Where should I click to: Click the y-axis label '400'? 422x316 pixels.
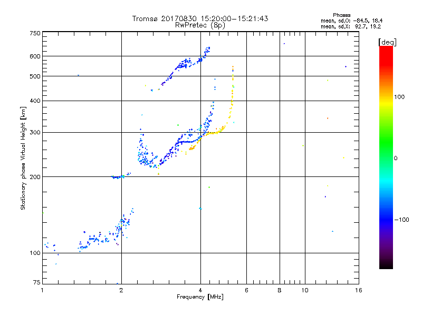(35, 101)
